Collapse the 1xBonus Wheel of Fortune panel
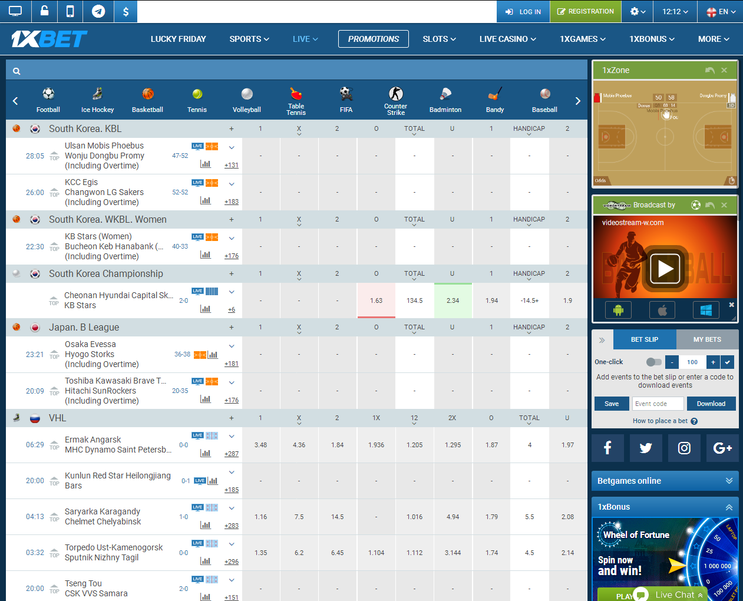This screenshot has height=601, width=743. tap(729, 507)
